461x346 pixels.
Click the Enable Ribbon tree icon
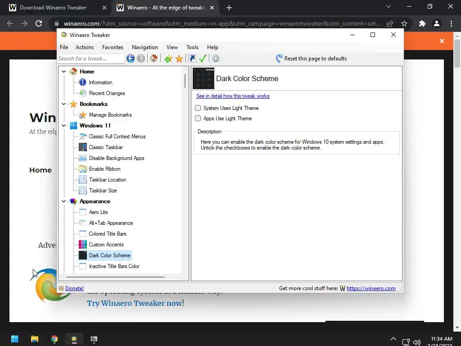pyautogui.click(x=83, y=169)
